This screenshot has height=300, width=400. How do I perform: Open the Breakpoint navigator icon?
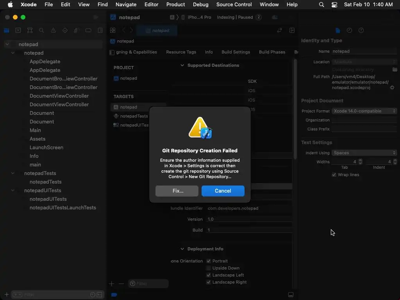tap(88, 30)
